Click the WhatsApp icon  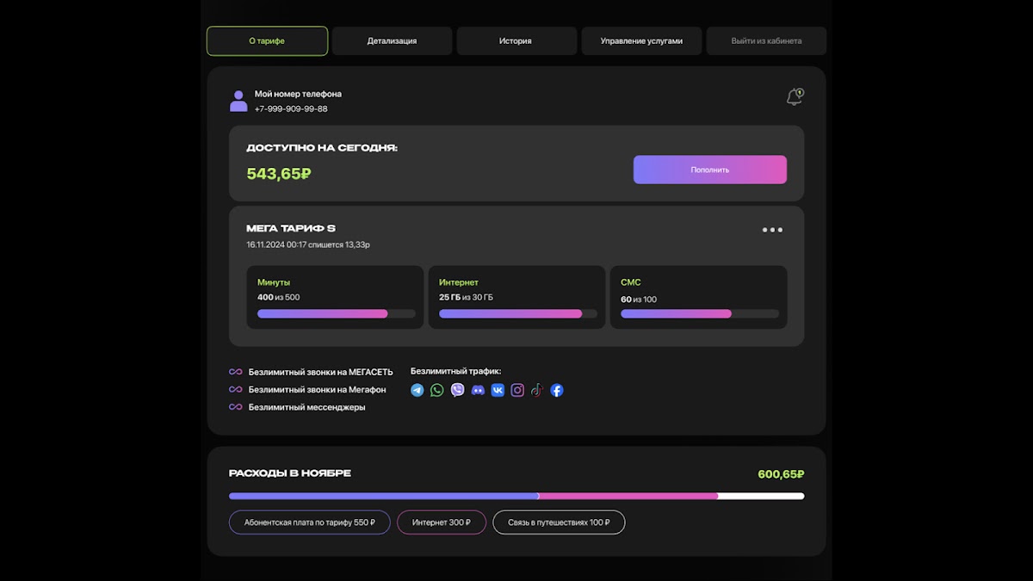(x=437, y=390)
